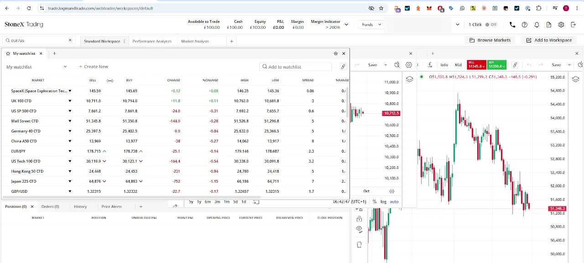Viewport: 584px width, 263px height.
Task: Expand Japan 225 CFD row arrow
Action: [x=70, y=181]
